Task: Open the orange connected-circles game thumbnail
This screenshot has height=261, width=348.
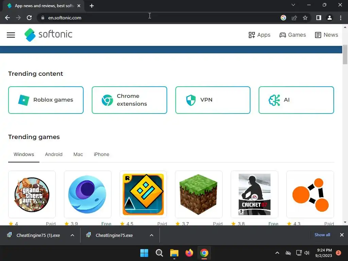Action: [310, 194]
